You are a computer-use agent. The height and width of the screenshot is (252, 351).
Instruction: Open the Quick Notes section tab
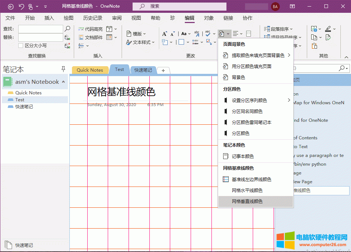(90, 70)
